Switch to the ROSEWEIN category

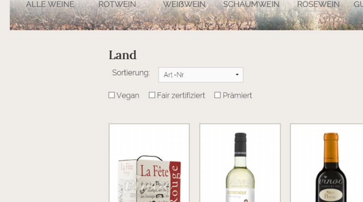319,4
